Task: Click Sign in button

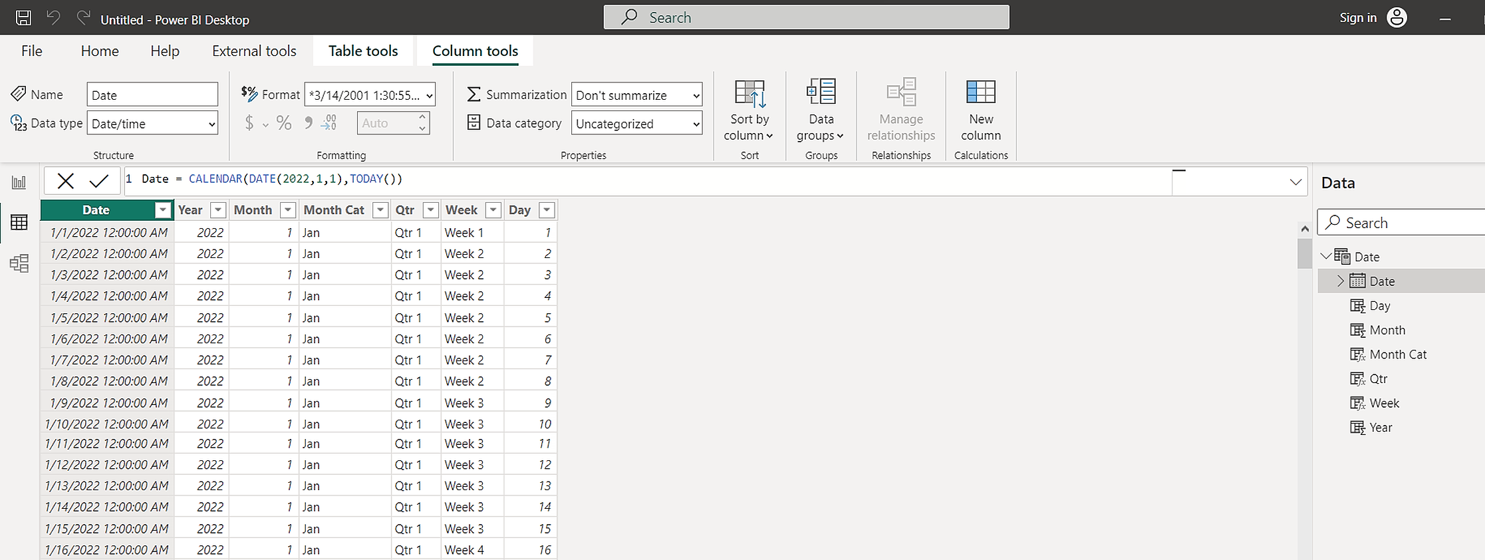Action: coord(1357,18)
